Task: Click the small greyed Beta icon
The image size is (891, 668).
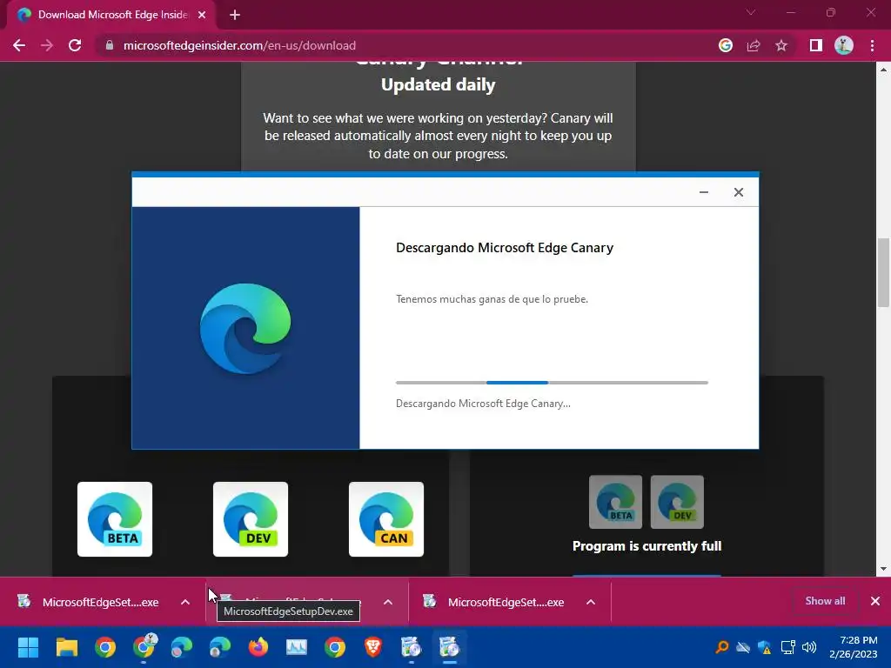Action: [x=615, y=502]
